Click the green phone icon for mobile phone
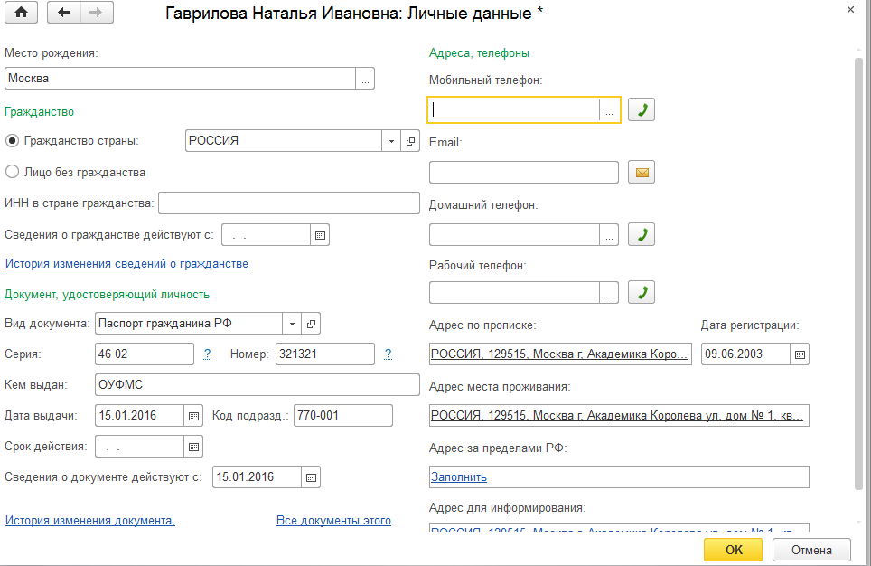 coord(641,109)
